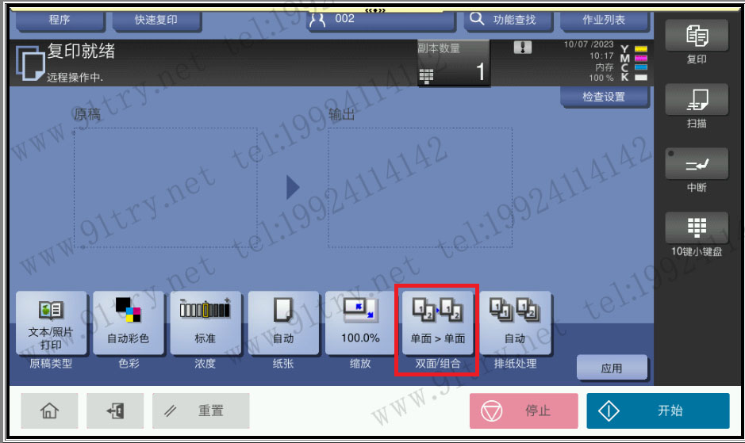
Task: Open 原稿类型 文本/照片 setting
Action: pos(52,323)
